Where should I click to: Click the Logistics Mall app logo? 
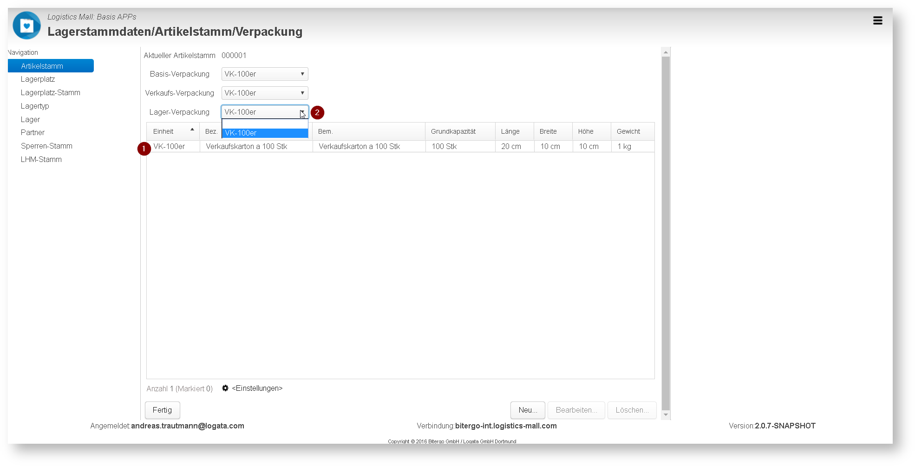pos(26,26)
